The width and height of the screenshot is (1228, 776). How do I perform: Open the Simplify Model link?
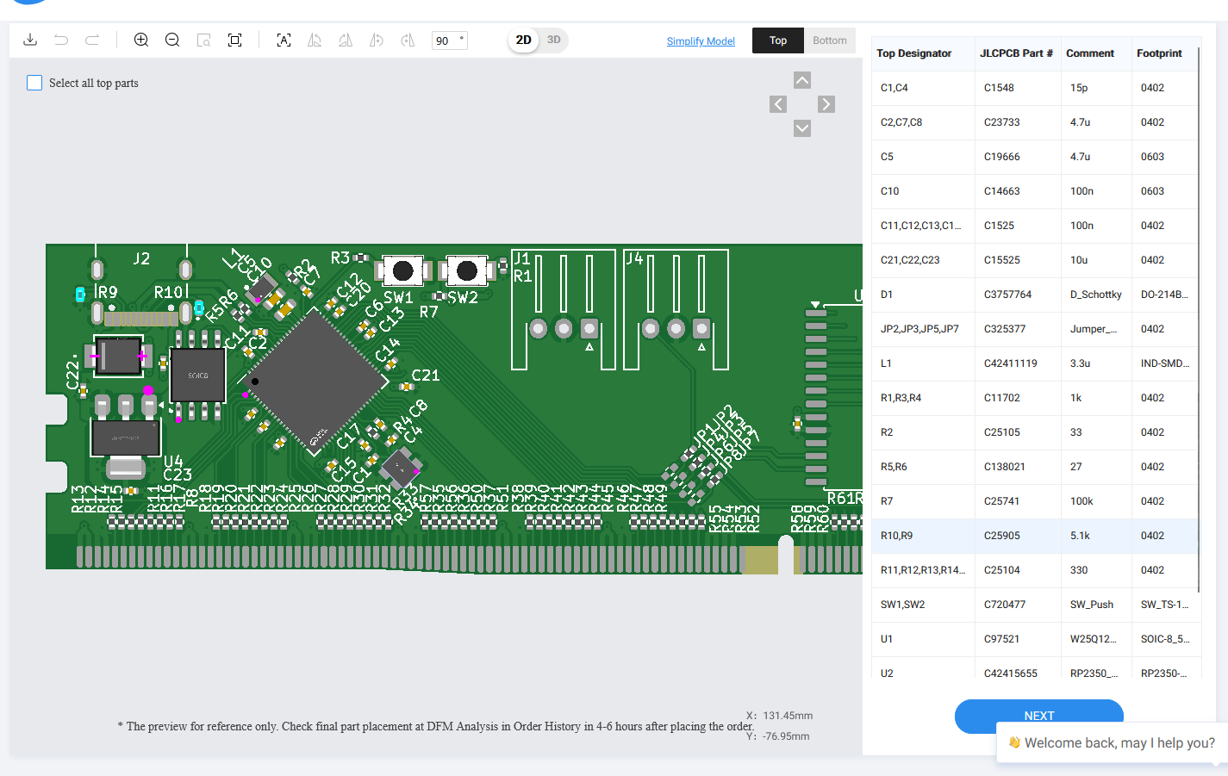pyautogui.click(x=701, y=41)
